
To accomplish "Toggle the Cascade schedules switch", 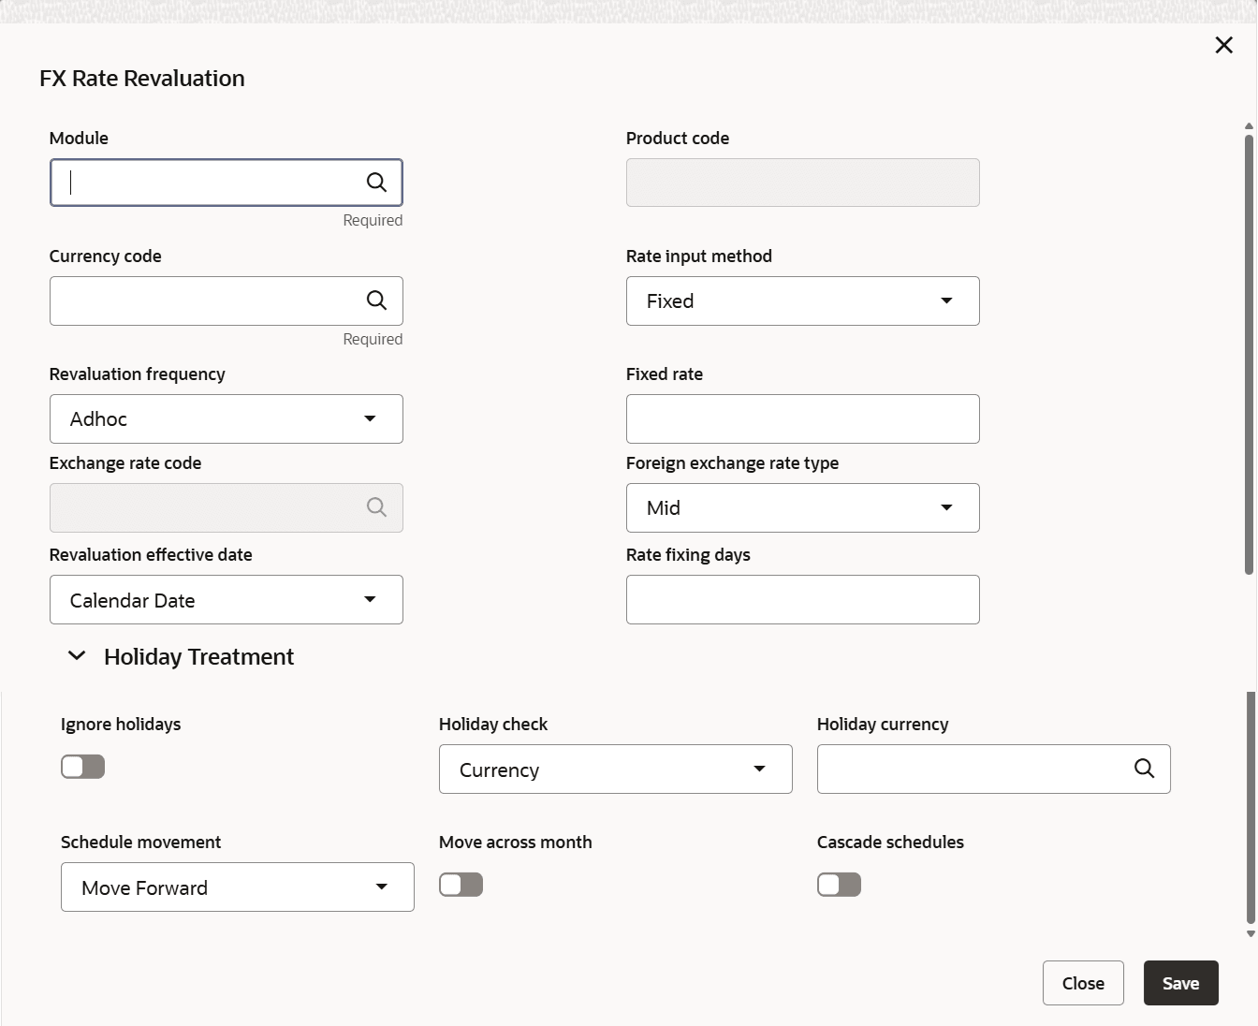I will click(x=840, y=885).
